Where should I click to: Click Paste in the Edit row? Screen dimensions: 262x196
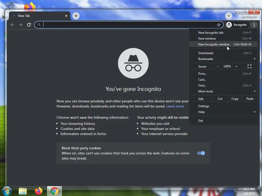pos(250,99)
